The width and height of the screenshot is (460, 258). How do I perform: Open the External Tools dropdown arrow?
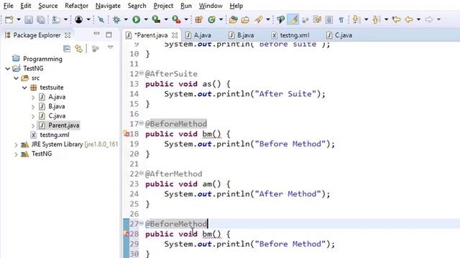pos(186,19)
